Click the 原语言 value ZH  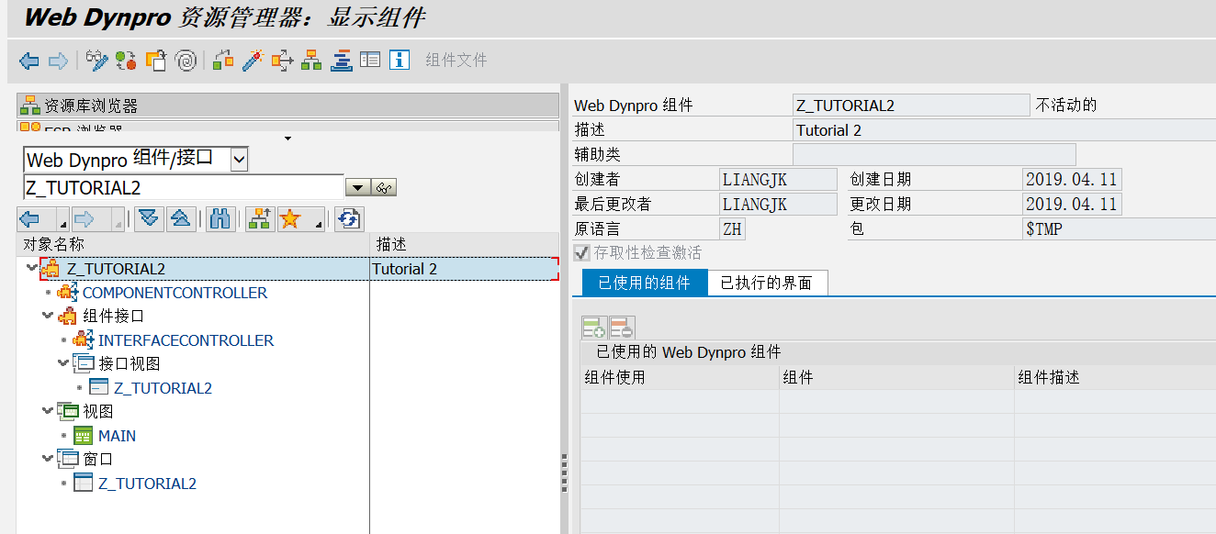(x=732, y=229)
